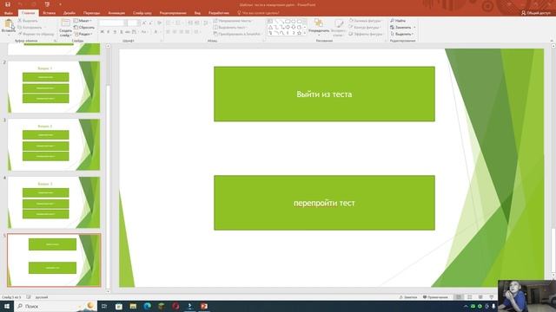Switch to the Slide show (Слайд-шоу) tab
This screenshot has width=556, height=312.
click(x=142, y=13)
